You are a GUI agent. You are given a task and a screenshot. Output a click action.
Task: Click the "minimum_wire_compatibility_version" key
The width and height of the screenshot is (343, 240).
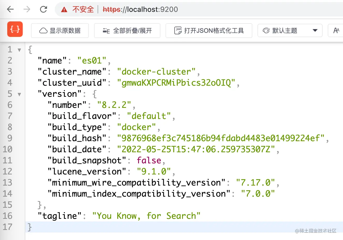(136, 183)
